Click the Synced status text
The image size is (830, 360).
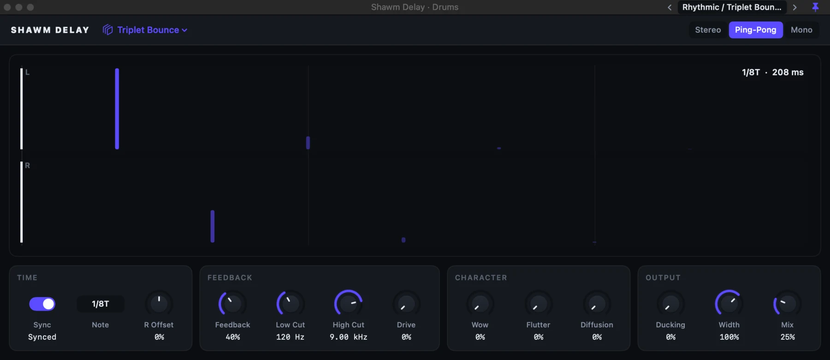click(42, 337)
